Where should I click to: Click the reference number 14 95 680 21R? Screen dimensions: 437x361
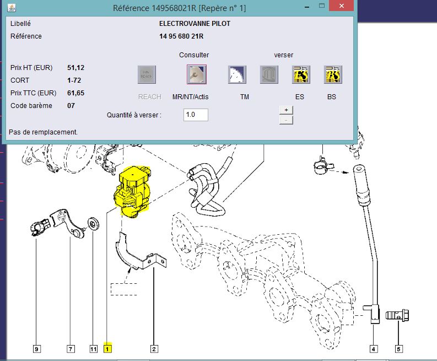[x=181, y=36]
